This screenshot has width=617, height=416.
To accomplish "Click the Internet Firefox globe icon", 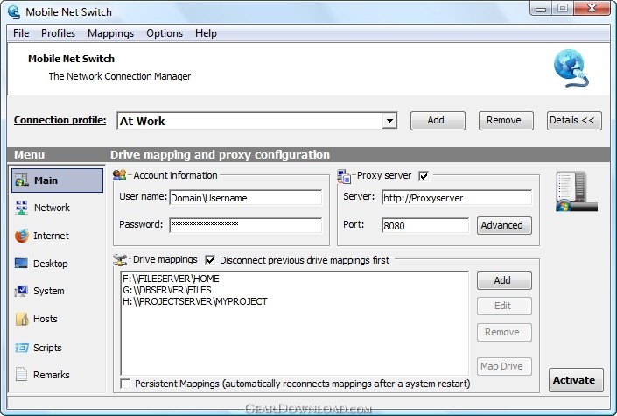I will point(22,236).
